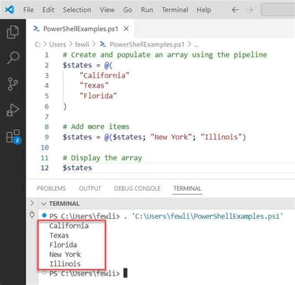This screenshot has width=295, height=285.
Task: Collapse the TERMINAL section chevron
Action: [44, 203]
